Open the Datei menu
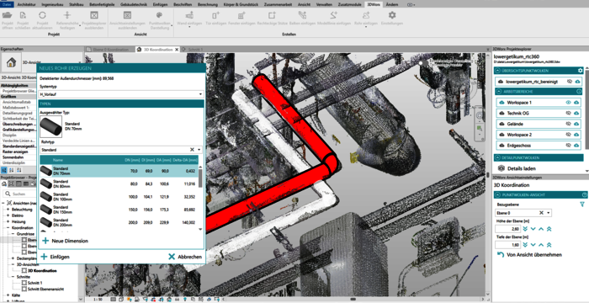 tap(7, 4)
